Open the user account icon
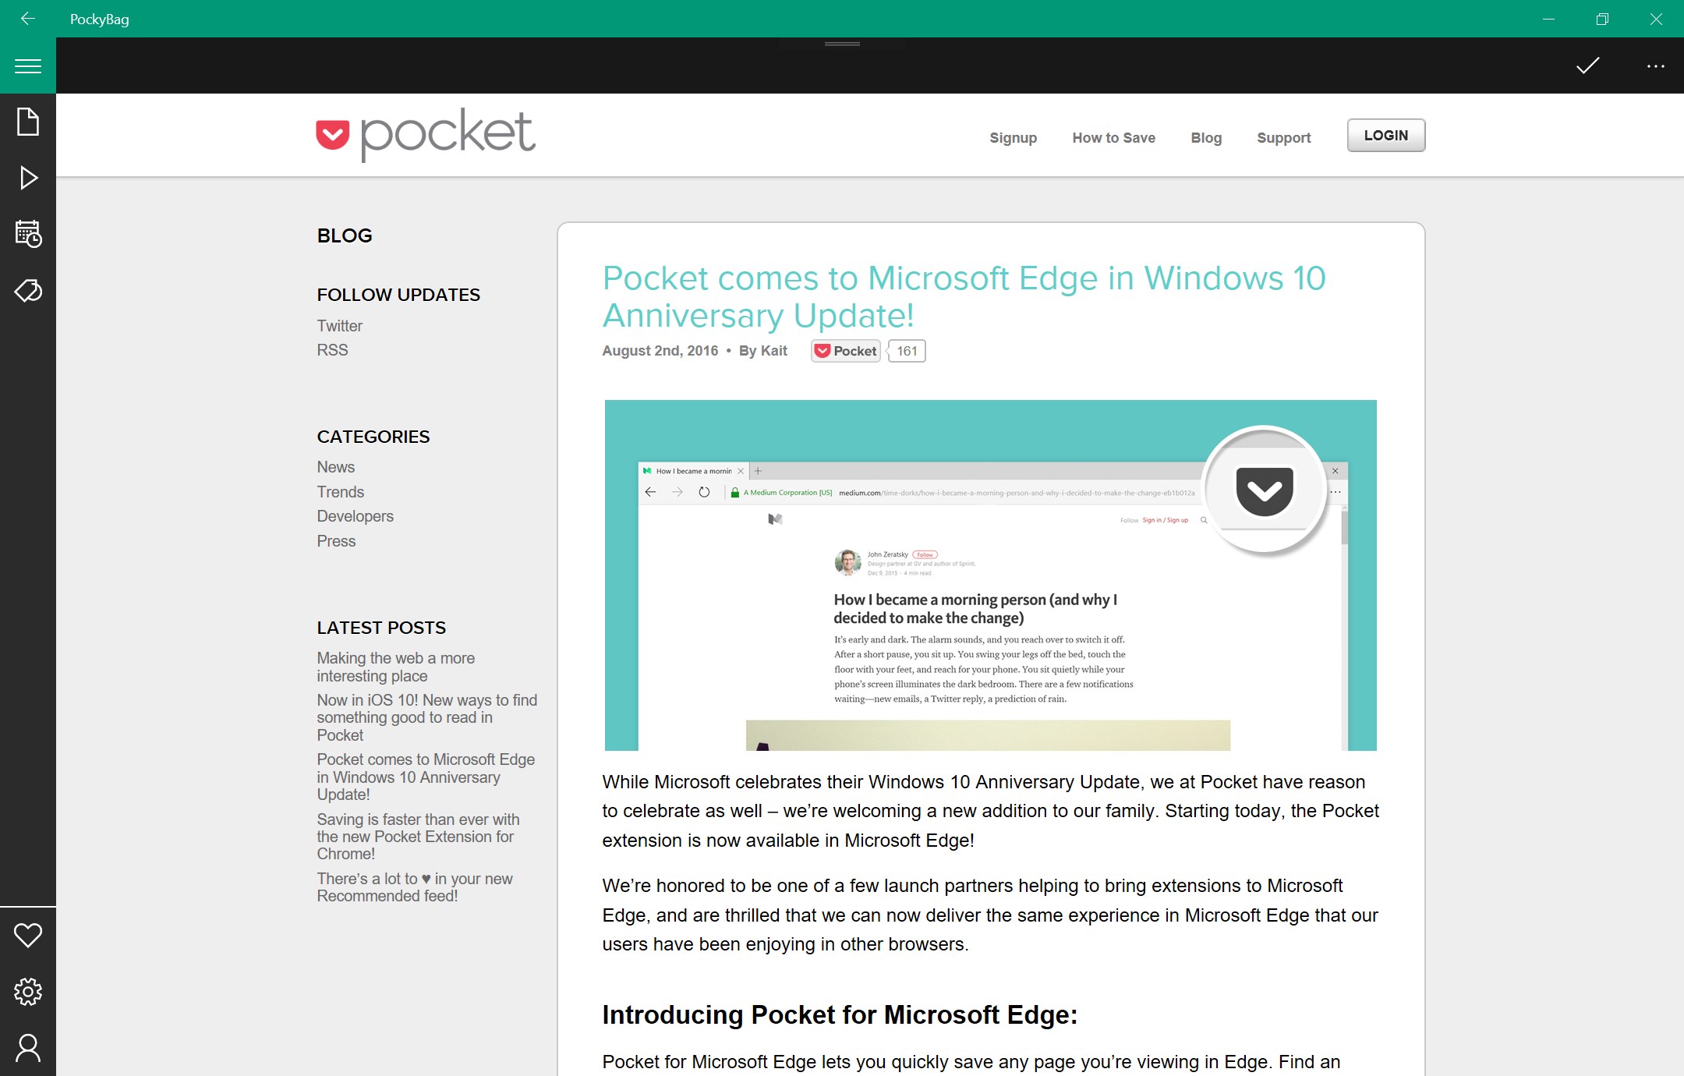 (28, 1048)
